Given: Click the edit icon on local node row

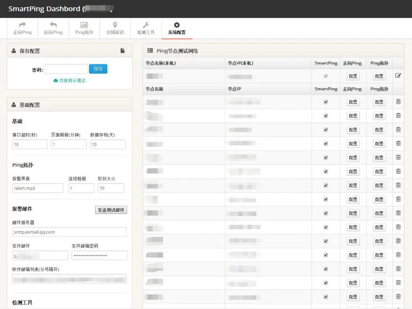Looking at the screenshot, I should 398,76.
